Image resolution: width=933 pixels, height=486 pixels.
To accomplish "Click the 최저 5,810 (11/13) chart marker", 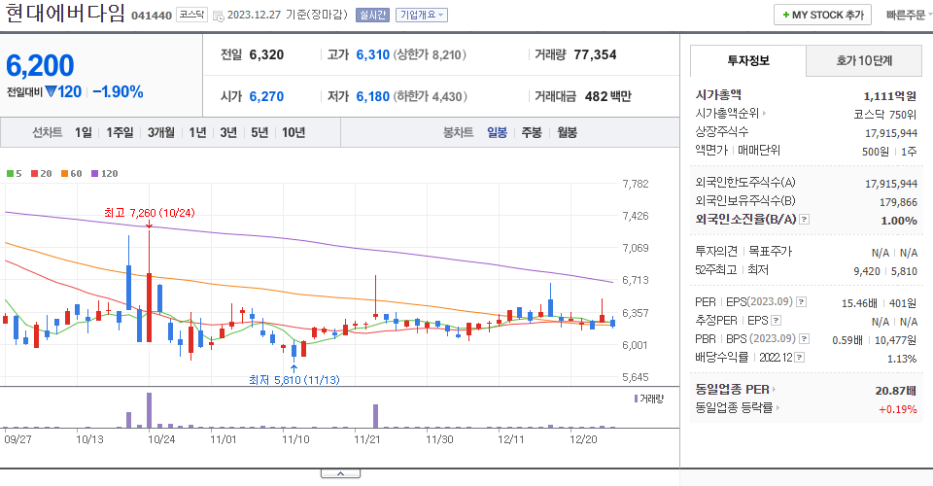I will point(294,379).
